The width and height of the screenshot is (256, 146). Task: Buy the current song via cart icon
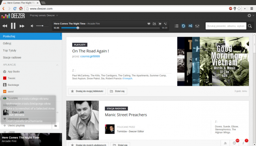[x=160, y=24]
